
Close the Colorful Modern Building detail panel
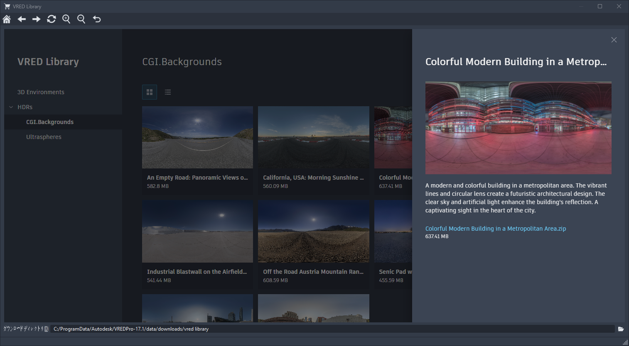click(614, 40)
